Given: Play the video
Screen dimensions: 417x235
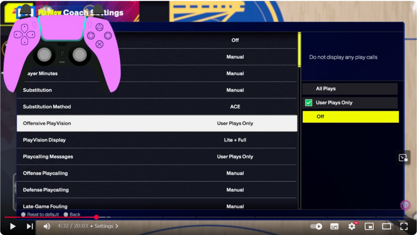Looking at the screenshot, I should click(x=13, y=226).
